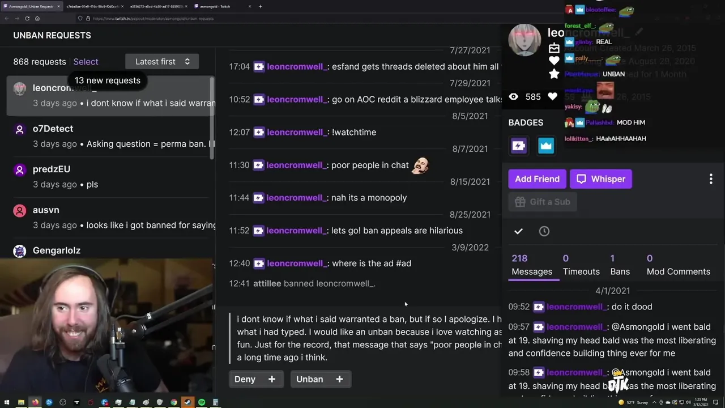The height and width of the screenshot is (408, 725).
Task: Click the Select requests link
Action: click(86, 61)
